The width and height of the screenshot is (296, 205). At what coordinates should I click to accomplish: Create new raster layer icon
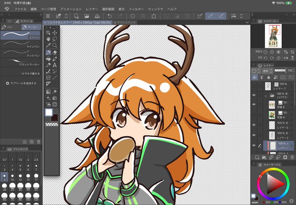coord(257,157)
